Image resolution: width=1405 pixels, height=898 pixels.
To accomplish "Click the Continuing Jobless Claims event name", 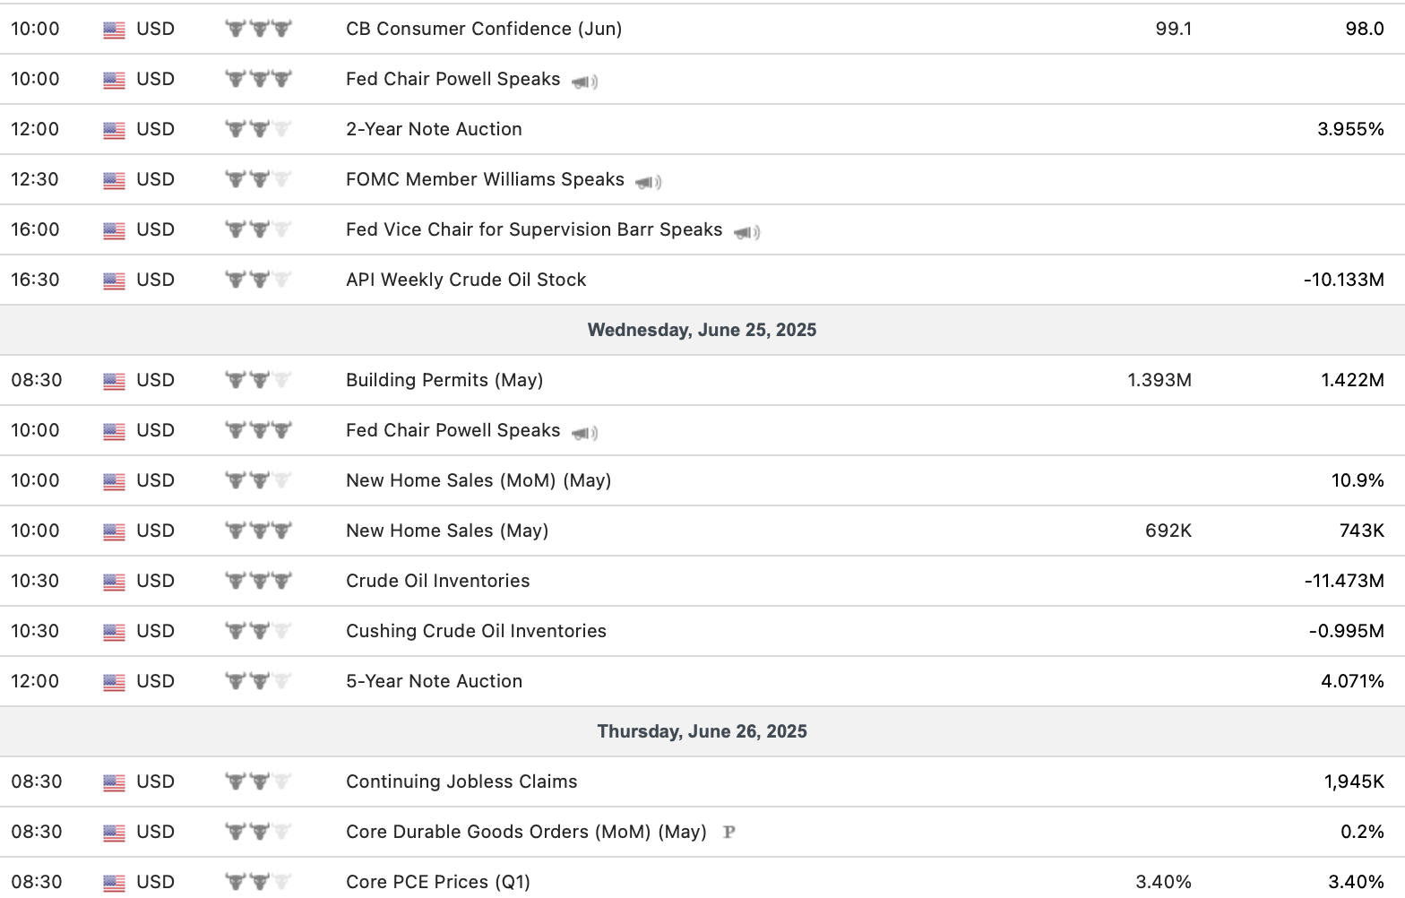I will (x=461, y=781).
